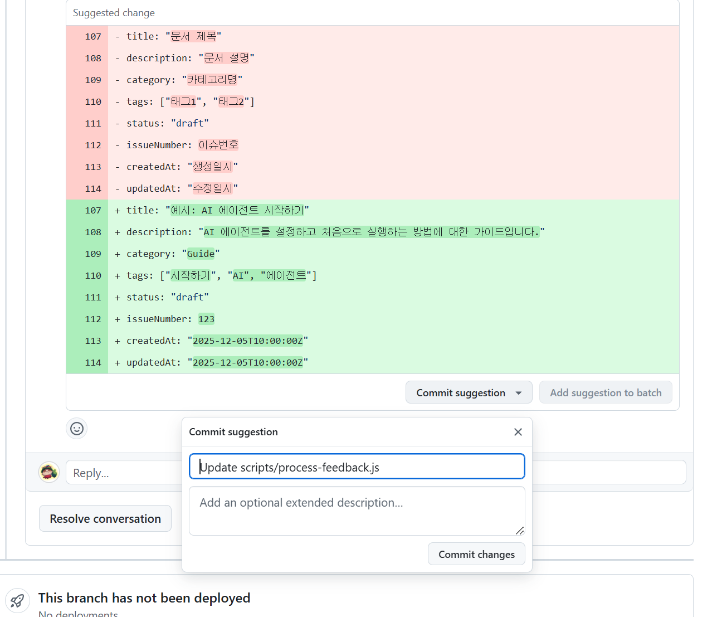Click Add suggestion to batch
The height and width of the screenshot is (617, 717).
click(606, 393)
